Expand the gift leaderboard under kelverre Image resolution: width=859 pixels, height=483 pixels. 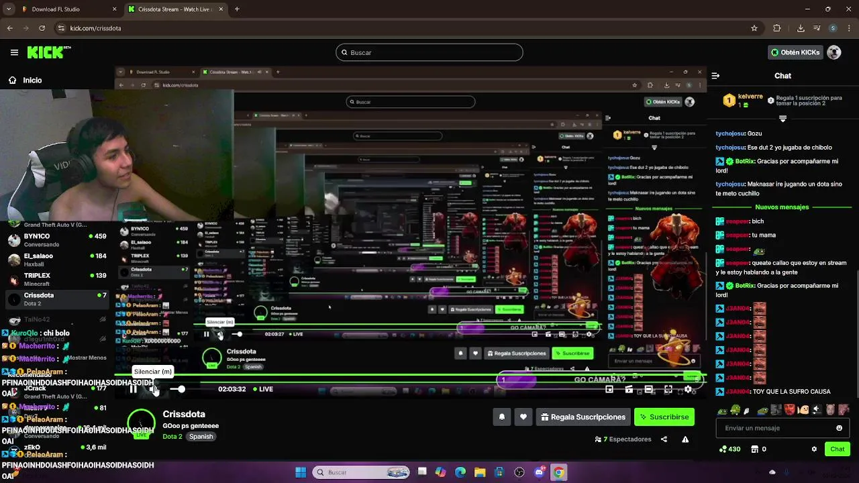pyautogui.click(x=782, y=119)
